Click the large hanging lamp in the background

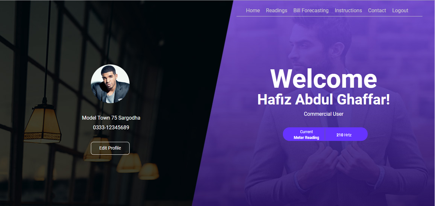point(43,124)
